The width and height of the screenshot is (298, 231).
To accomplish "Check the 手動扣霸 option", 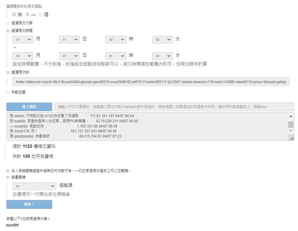I will point(7,92).
